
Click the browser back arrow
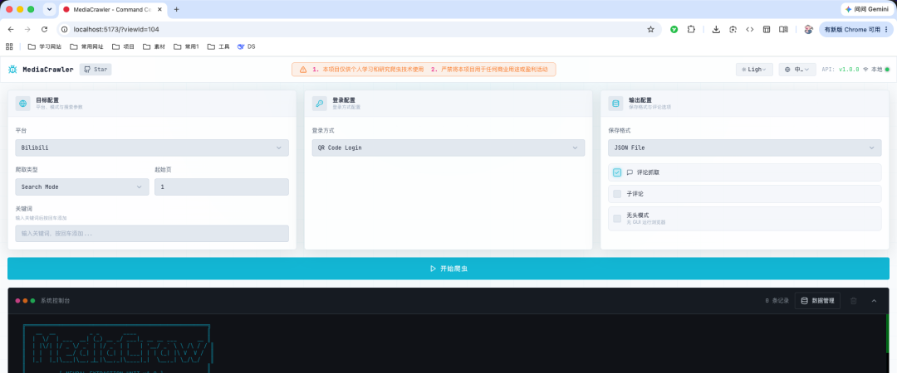(x=10, y=29)
